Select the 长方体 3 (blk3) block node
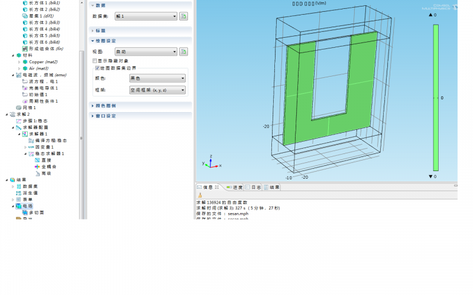 [41, 22]
